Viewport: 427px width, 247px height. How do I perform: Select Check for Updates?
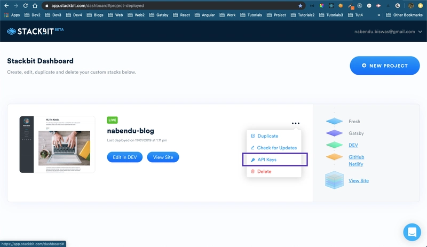pos(274,148)
